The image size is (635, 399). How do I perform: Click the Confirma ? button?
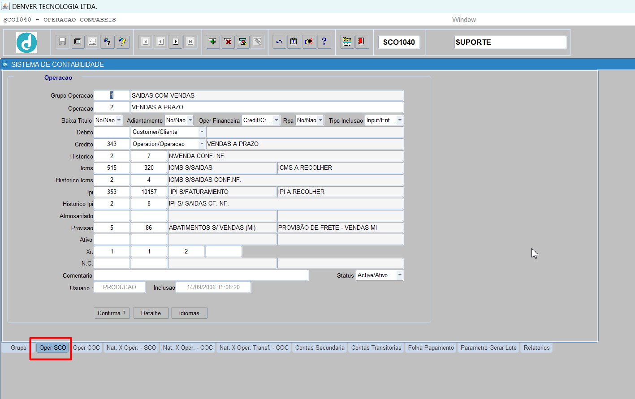pos(112,313)
